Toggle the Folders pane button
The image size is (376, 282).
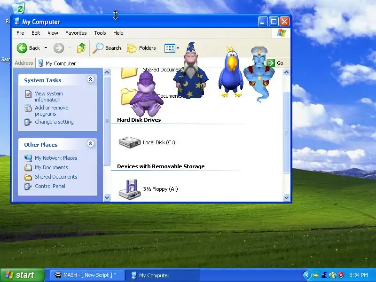pyautogui.click(x=141, y=48)
